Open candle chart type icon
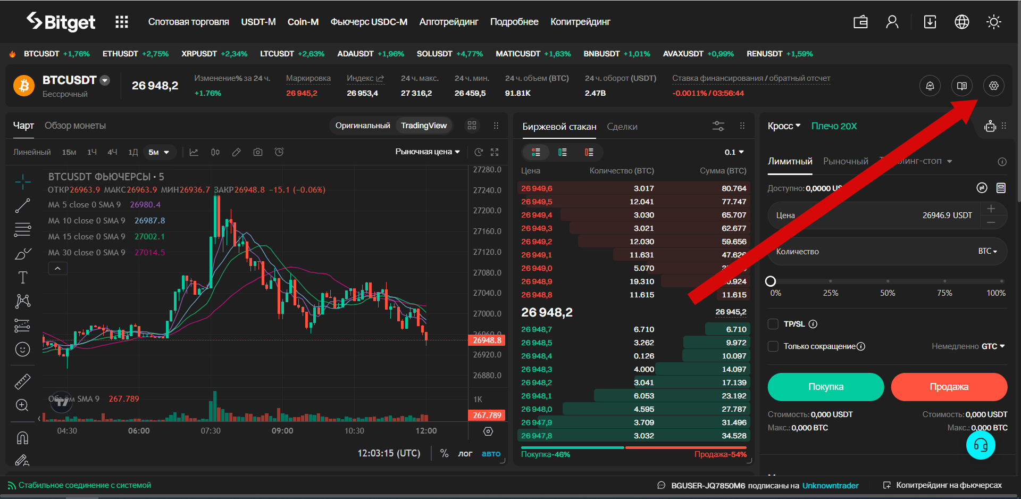Screen dimensions: 1021x499 coord(215,152)
